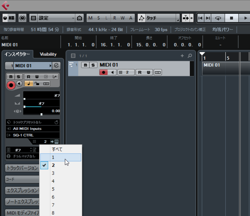Click the transport Stop button

[x=232, y=18]
